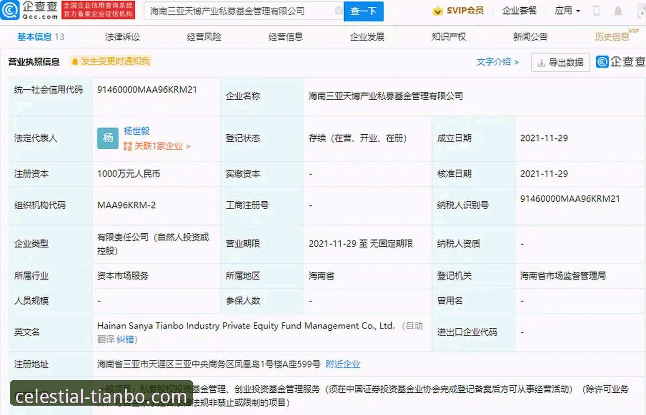
Task: Select 海南省 region value
Action: [321, 276]
